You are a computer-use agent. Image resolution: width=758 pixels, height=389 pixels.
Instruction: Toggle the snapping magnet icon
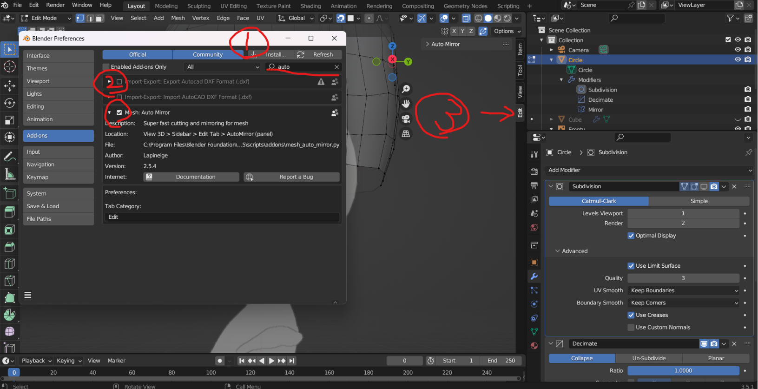coord(341,18)
